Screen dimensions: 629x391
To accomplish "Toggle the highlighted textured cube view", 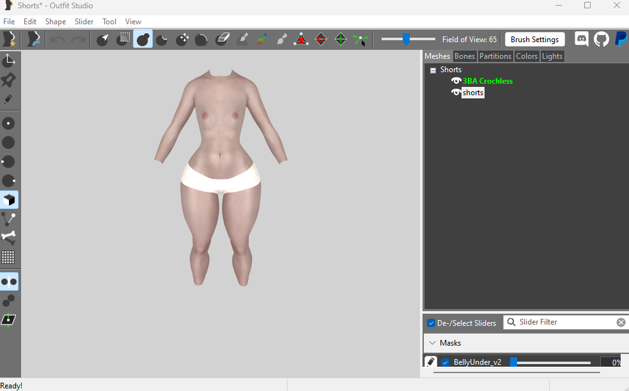I will coord(9,200).
